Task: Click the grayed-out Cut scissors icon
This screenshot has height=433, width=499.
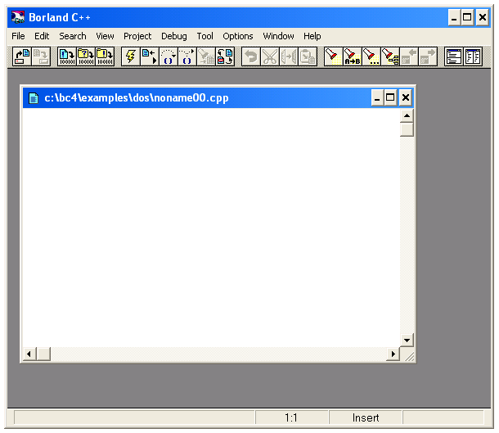Action: [x=270, y=56]
